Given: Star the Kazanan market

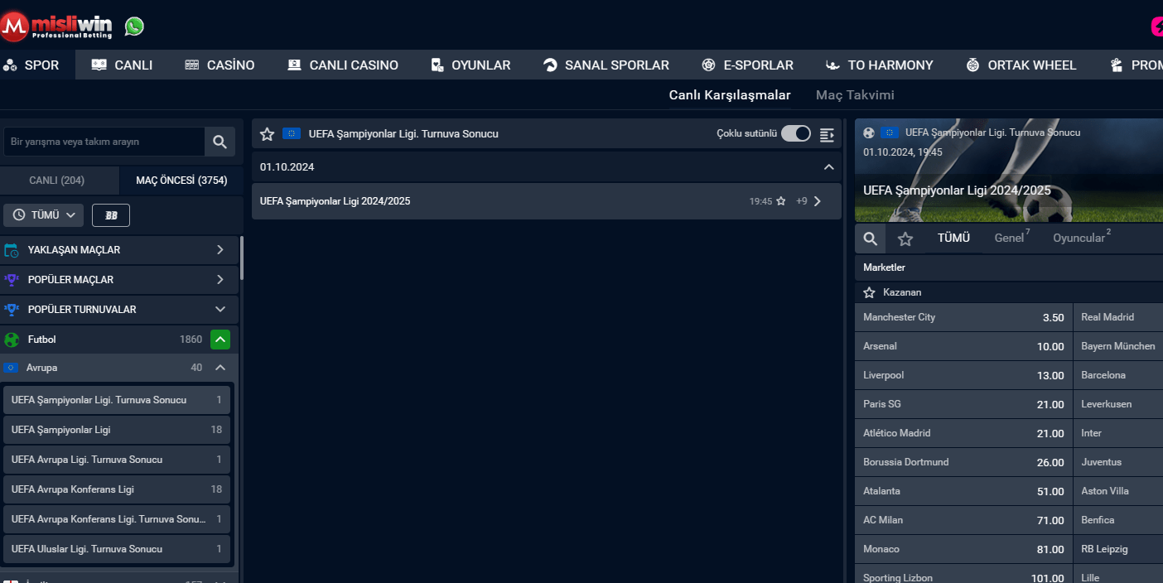Looking at the screenshot, I should tap(869, 292).
